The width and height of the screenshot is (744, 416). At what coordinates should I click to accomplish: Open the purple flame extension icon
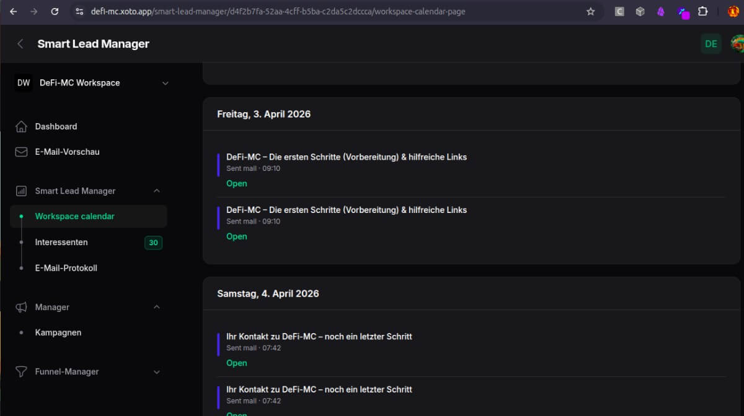pyautogui.click(x=661, y=11)
